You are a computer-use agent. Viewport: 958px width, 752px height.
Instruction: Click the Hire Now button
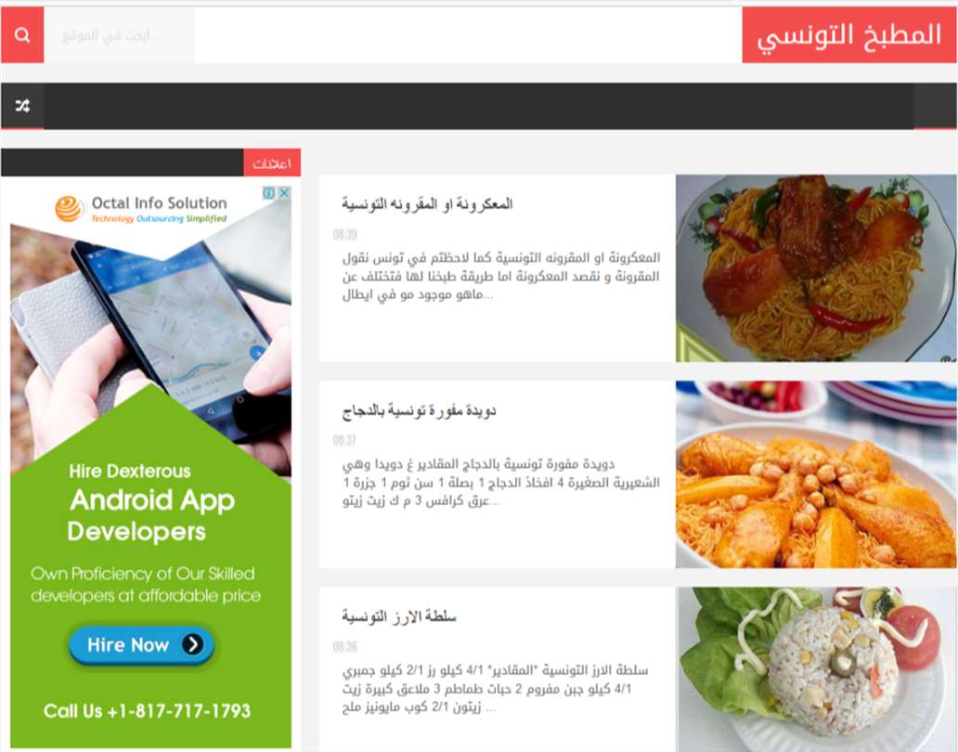click(141, 644)
